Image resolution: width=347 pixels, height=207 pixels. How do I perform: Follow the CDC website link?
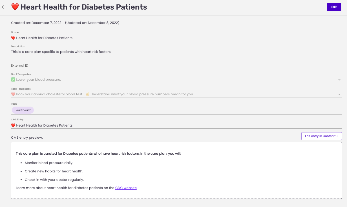click(x=126, y=188)
